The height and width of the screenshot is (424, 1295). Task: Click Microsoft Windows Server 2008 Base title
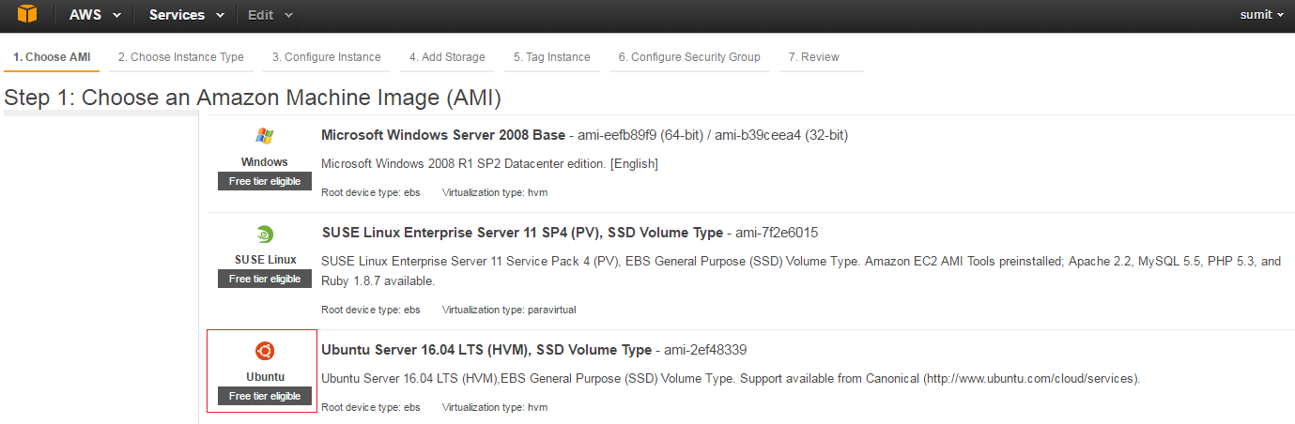(x=443, y=135)
